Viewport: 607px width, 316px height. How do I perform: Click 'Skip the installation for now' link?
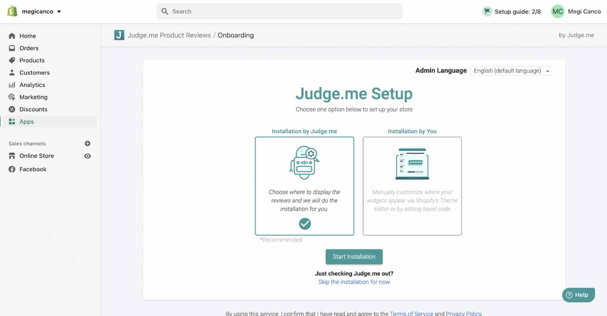[354, 282]
